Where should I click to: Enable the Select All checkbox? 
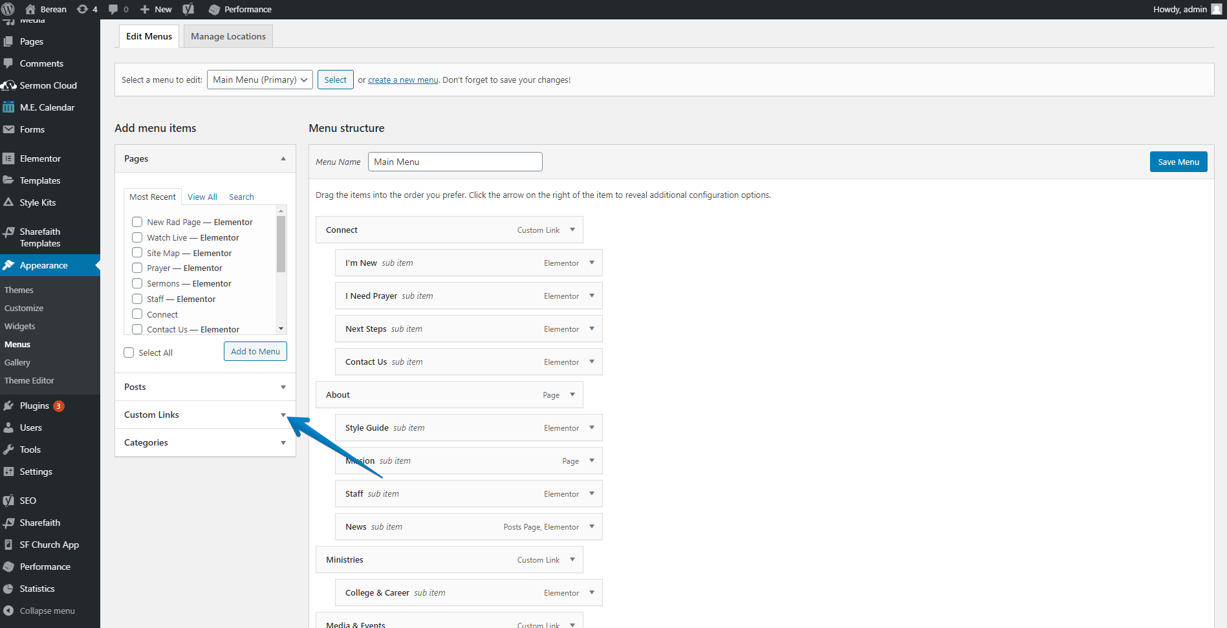click(x=129, y=352)
